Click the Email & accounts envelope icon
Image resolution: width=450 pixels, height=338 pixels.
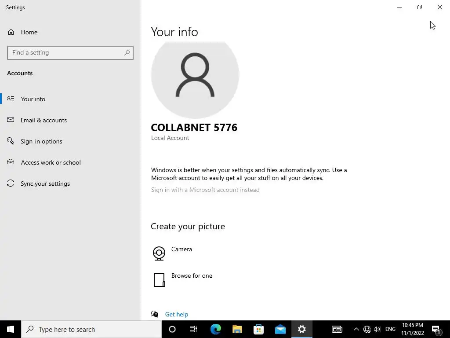pyautogui.click(x=11, y=120)
